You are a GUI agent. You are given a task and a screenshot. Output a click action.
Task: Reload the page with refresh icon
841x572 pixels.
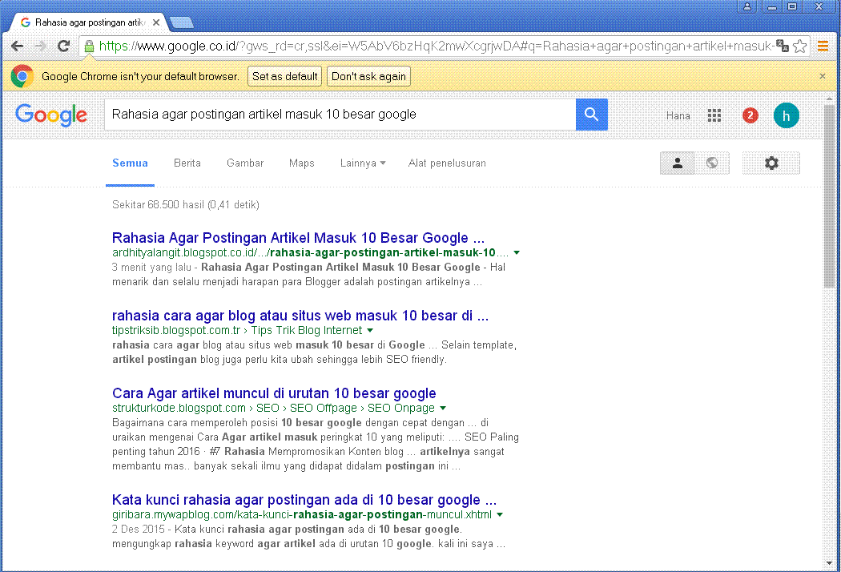click(x=64, y=46)
